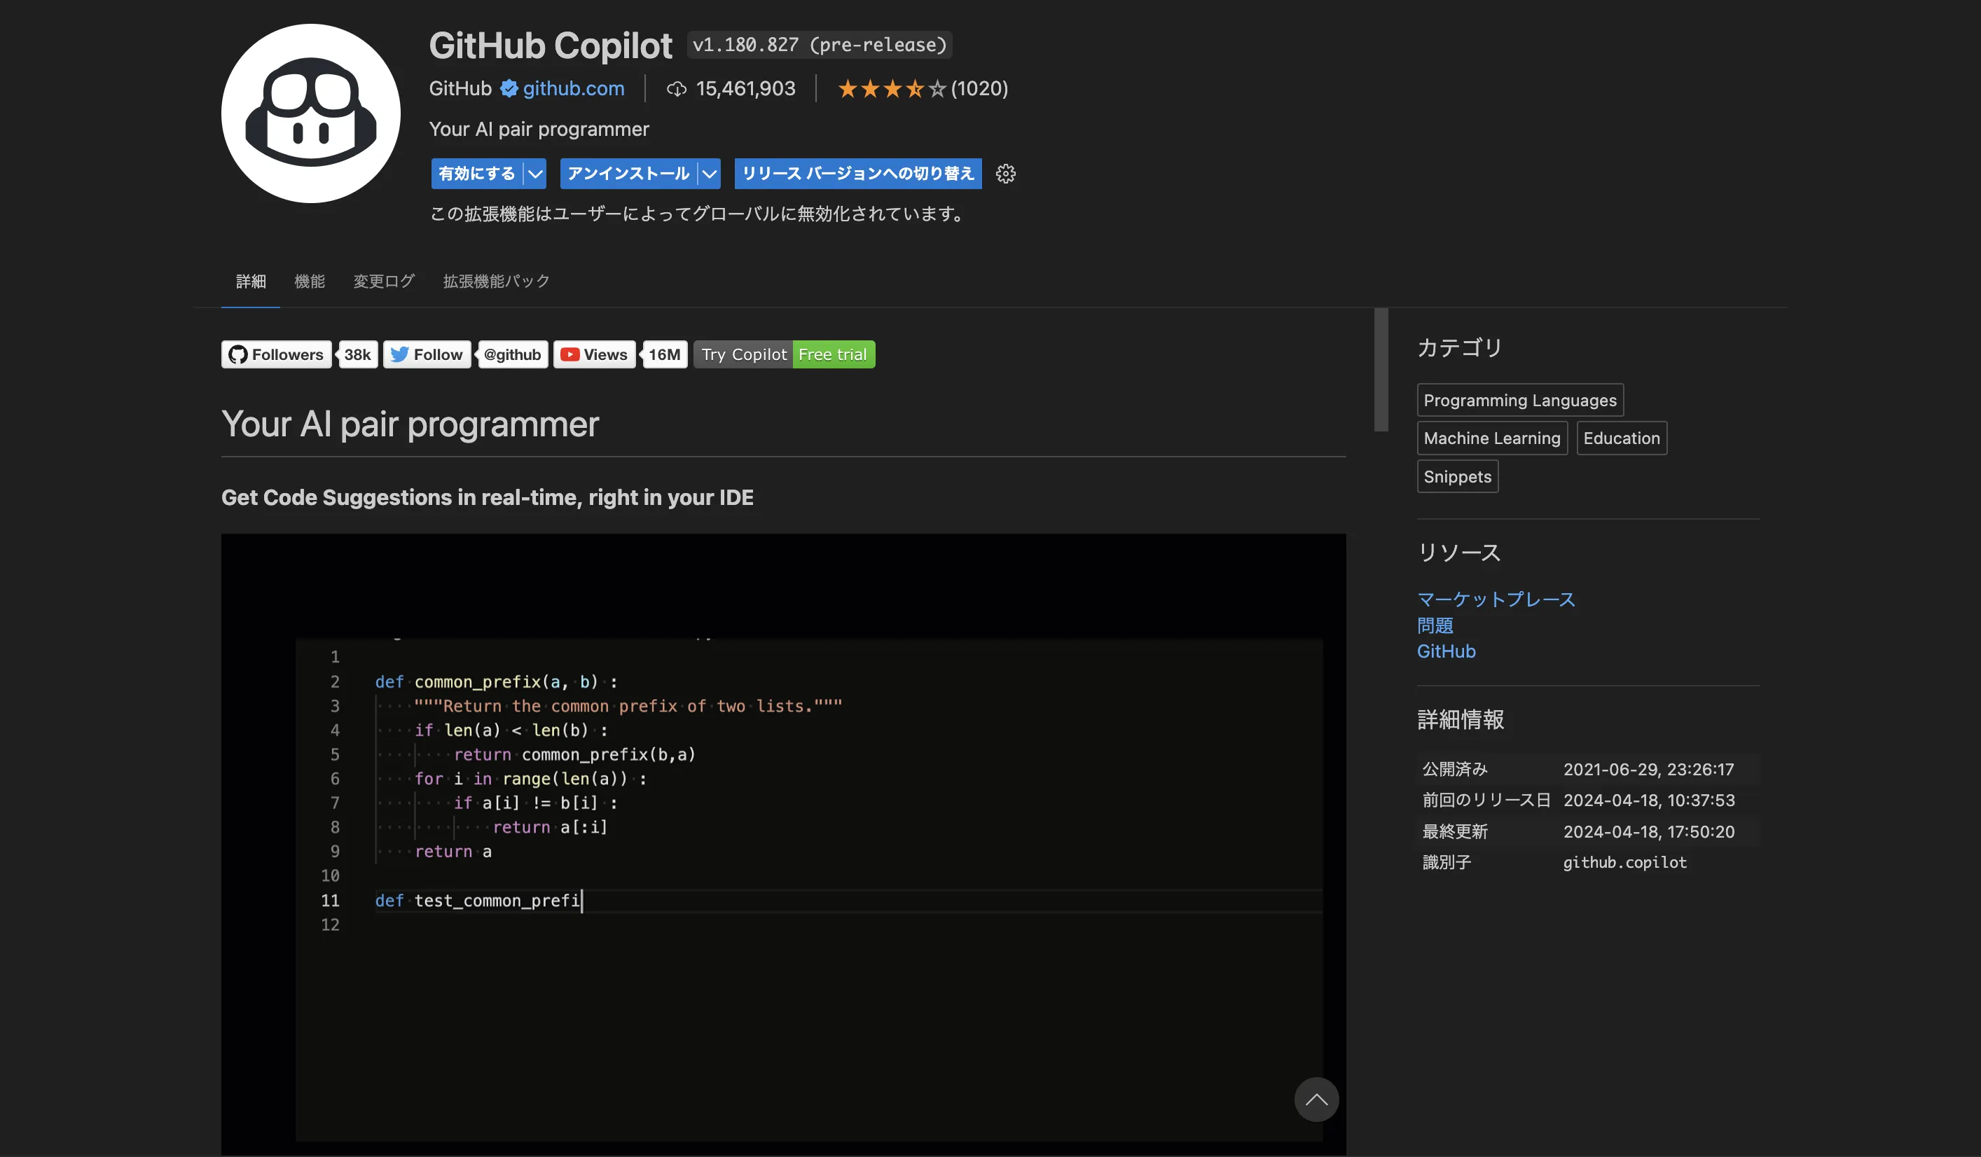Open the extension settings gear icon
The height and width of the screenshot is (1157, 1981).
[1005, 174]
